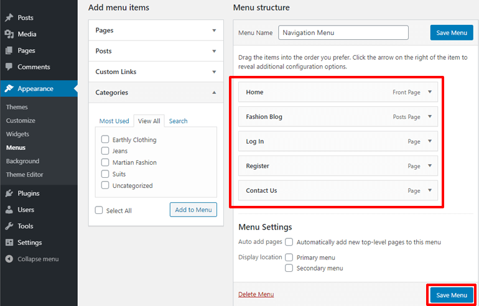Click the Appearance paintbrush icon

(x=9, y=88)
